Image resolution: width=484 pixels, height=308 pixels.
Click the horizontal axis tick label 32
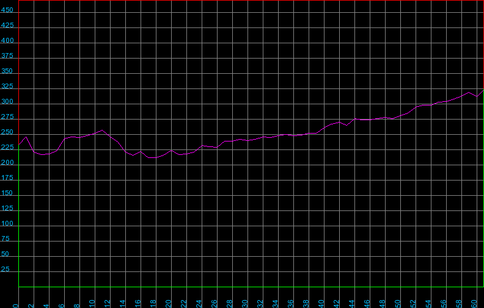coord(260,303)
